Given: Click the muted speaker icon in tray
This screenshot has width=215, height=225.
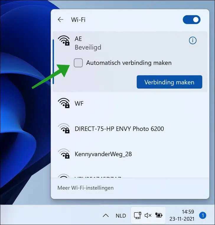Looking at the screenshot, I should click(x=148, y=215).
